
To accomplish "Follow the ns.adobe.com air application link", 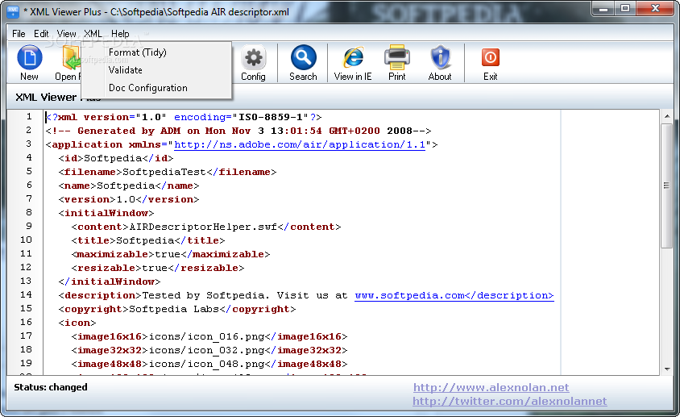I will point(300,144).
